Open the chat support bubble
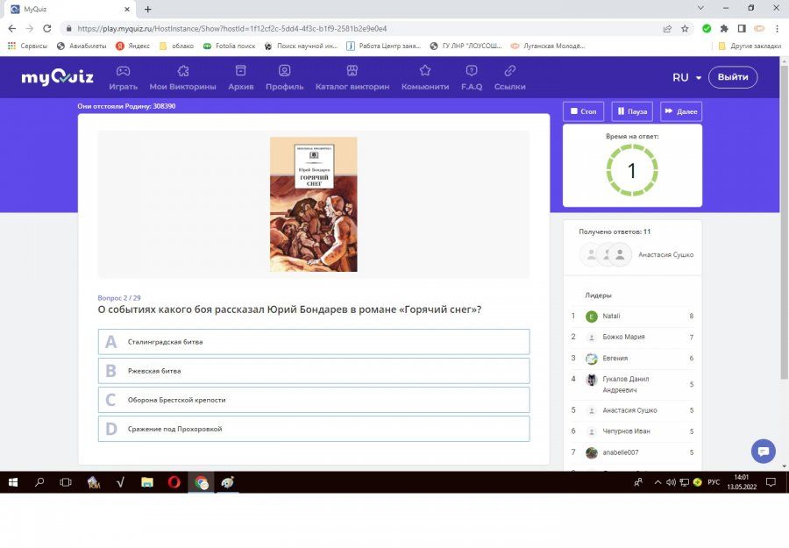The image size is (789, 548). click(x=763, y=451)
